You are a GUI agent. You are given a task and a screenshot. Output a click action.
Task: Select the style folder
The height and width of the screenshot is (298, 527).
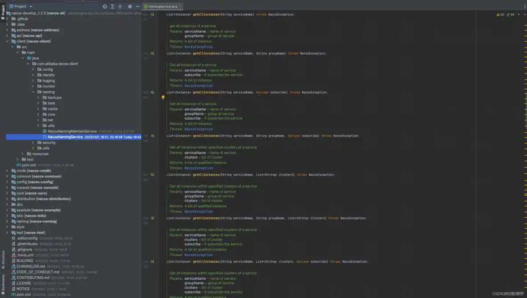click(20, 227)
